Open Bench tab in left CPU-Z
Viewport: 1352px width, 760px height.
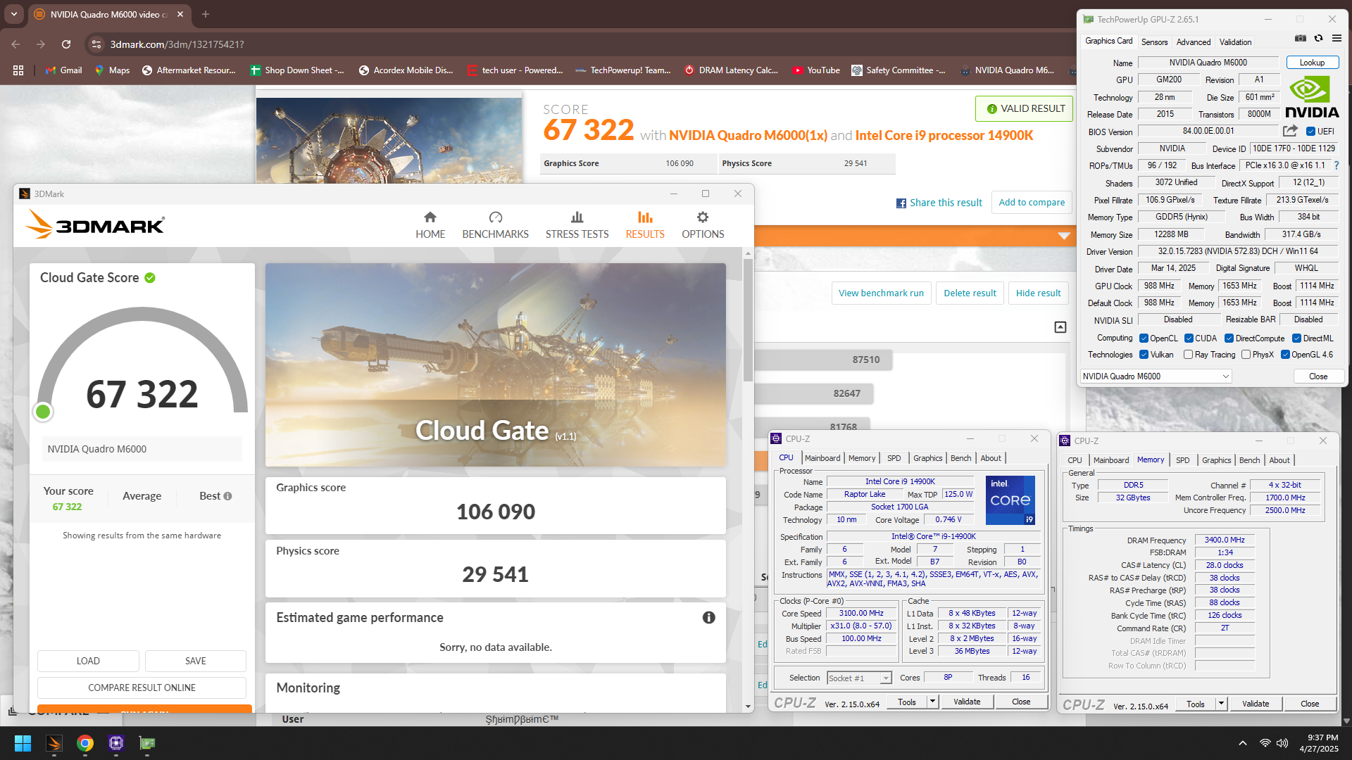tap(960, 458)
